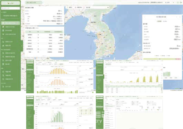Open the dropdown in the map filter bar
Screen dimensions: 183x129
click(x=97, y=7)
